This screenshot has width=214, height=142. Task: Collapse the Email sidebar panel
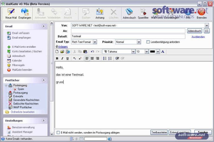tap(44, 26)
